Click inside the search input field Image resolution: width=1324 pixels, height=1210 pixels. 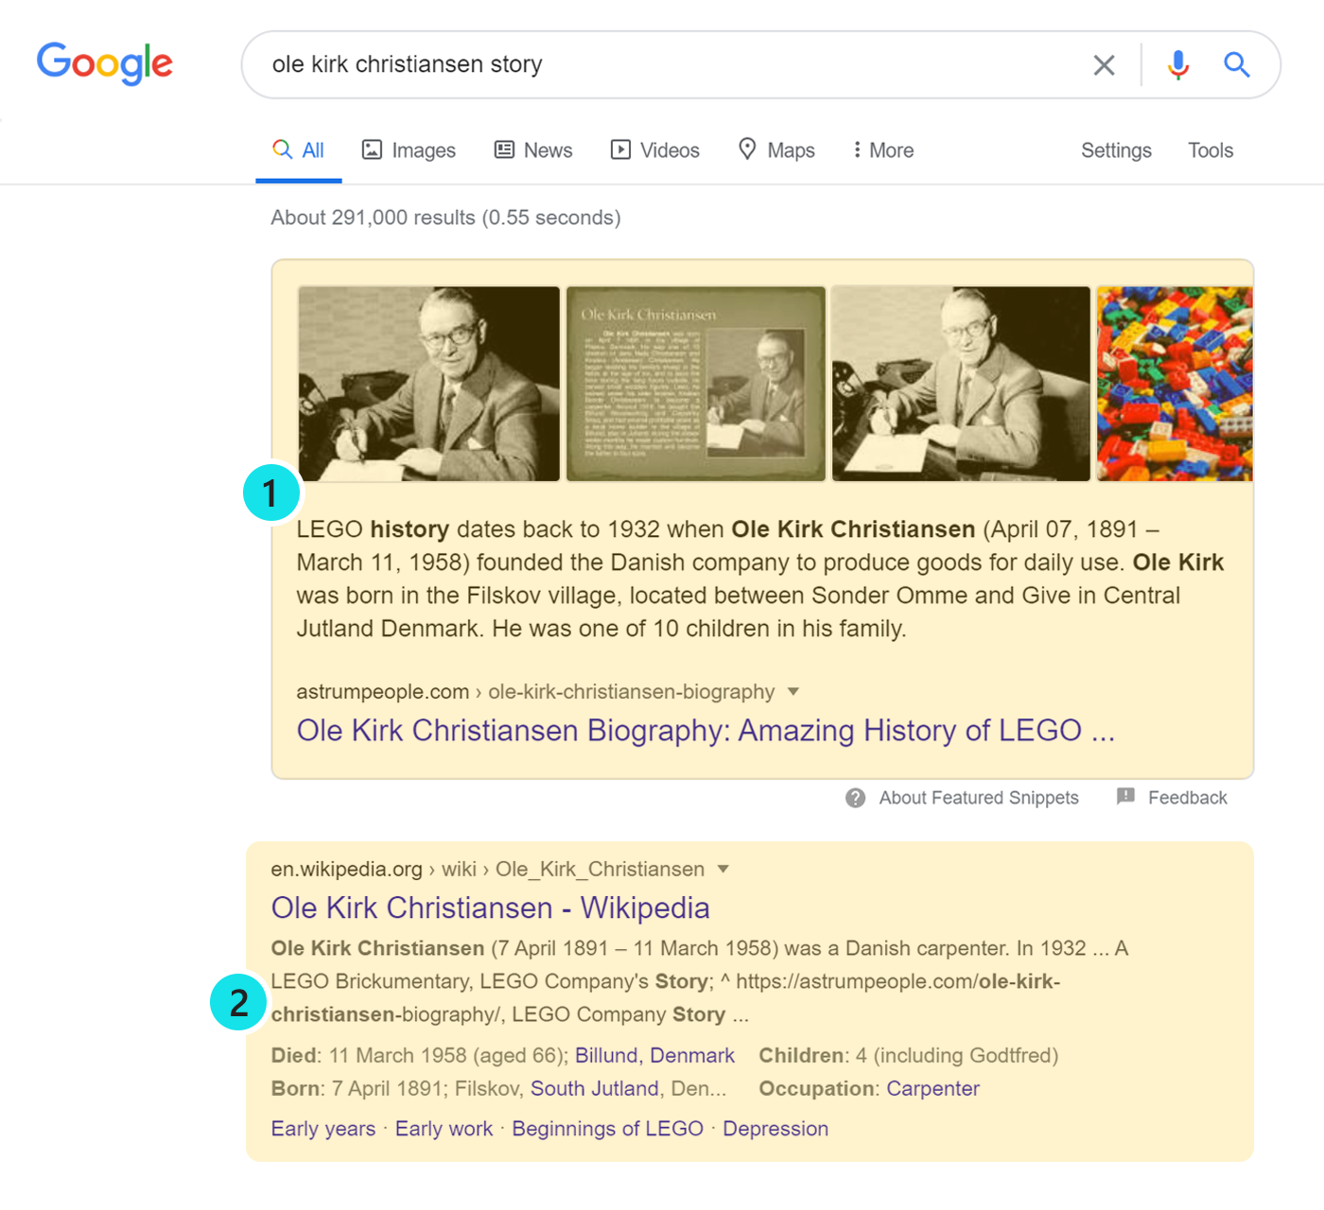pos(662,64)
